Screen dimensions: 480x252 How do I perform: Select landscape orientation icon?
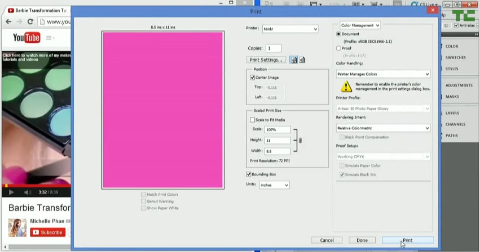302,60
